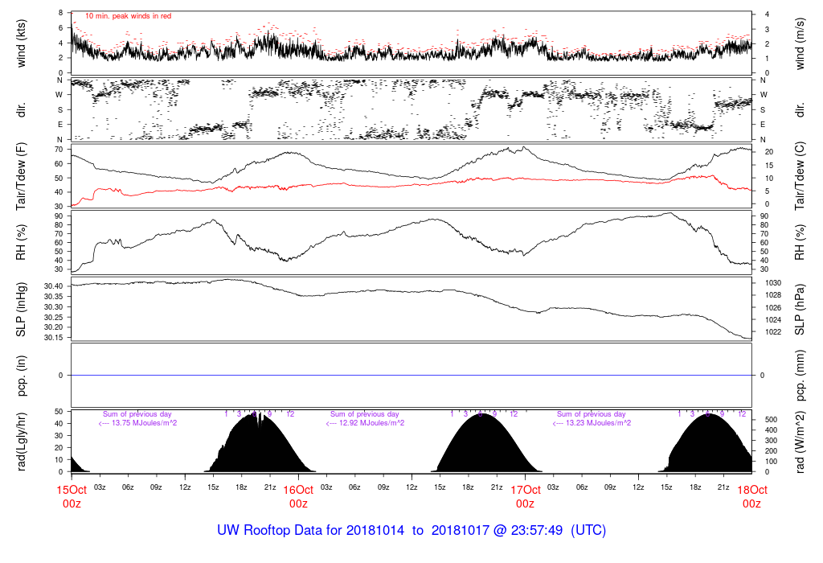
Task: Click the 'Tair/Tdew (C)' axis label
Action: [x=800, y=176]
